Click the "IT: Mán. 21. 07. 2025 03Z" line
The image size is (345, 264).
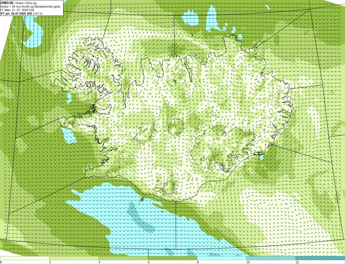coord(17,10)
